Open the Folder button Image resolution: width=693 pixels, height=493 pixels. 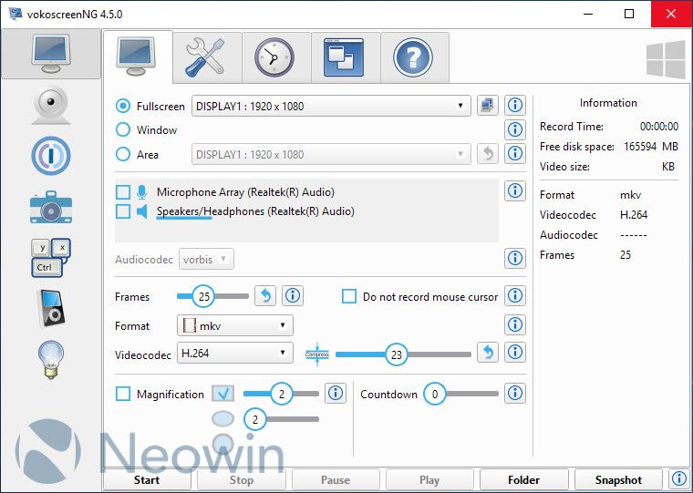(523, 480)
